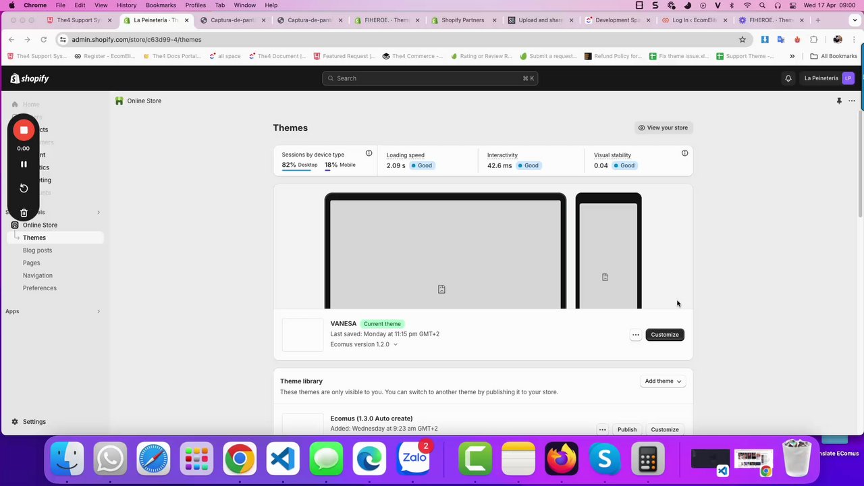
Task: Reload the page in Chrome
Action: pos(44,39)
